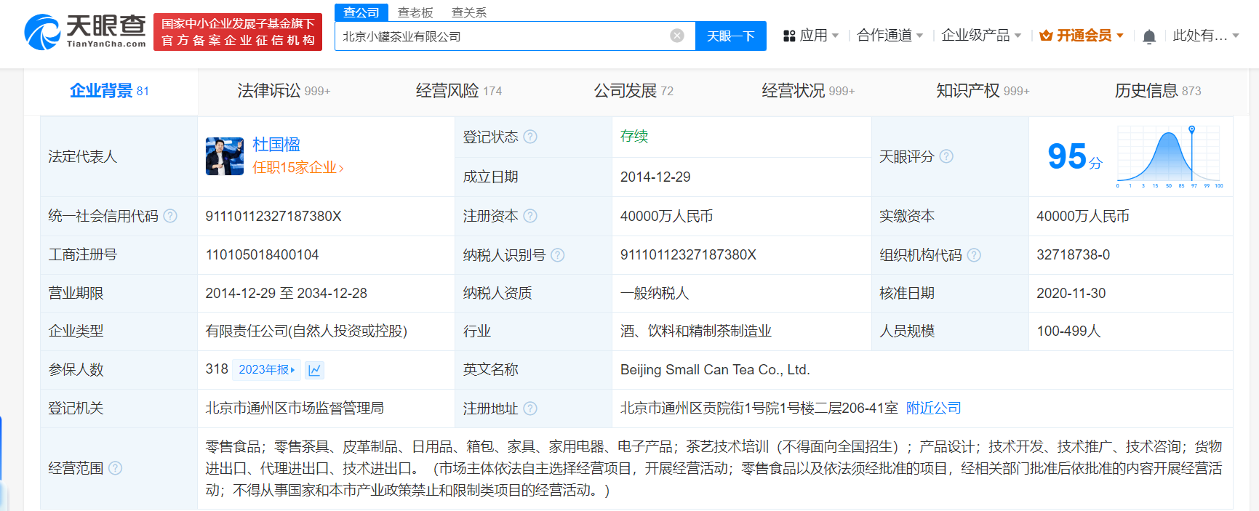Click help icon next to 注册地址
The width and height of the screenshot is (1259, 511).
[x=530, y=409]
